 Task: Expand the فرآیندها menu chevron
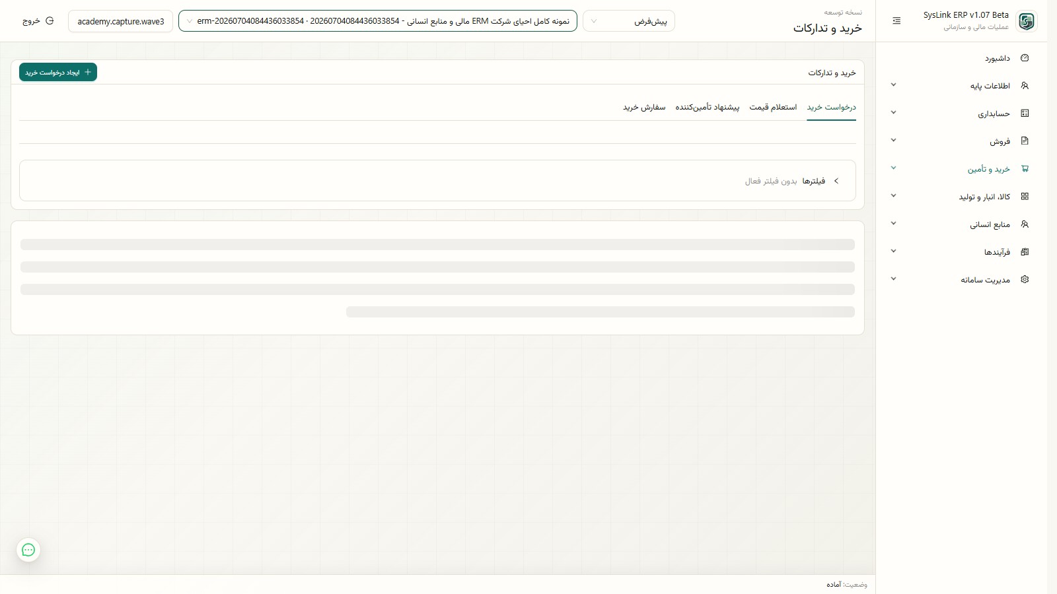(893, 251)
